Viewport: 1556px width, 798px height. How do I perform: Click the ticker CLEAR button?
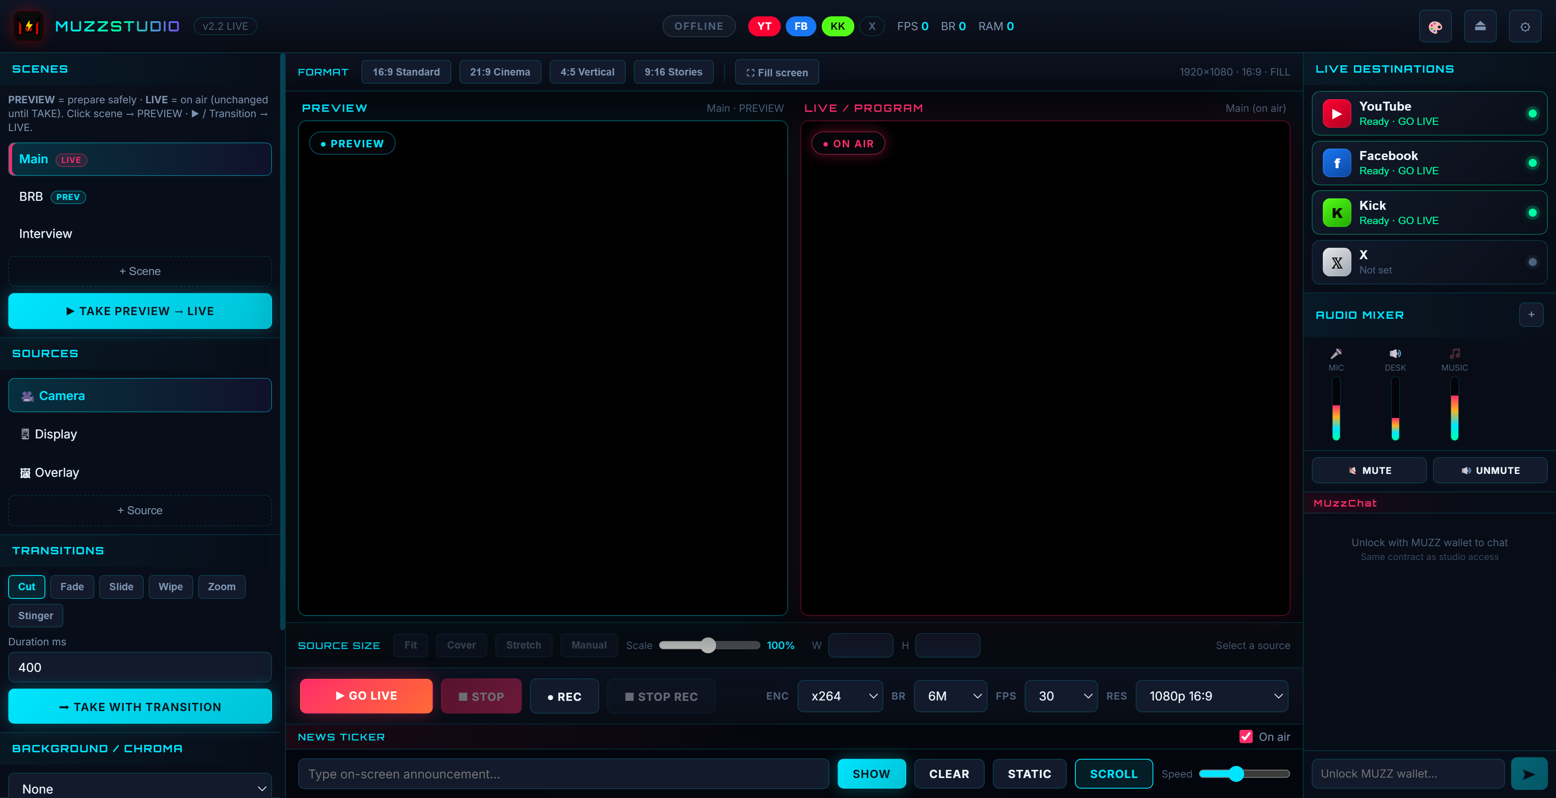tap(949, 773)
